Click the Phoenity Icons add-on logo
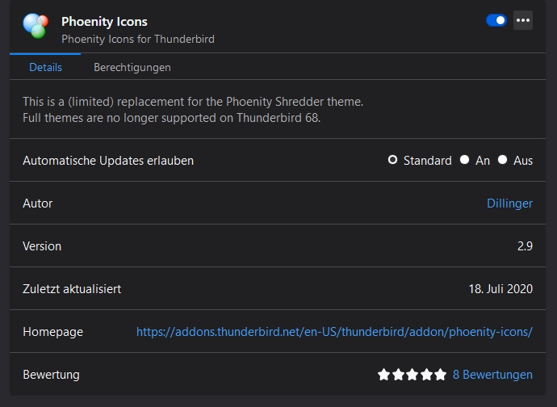 [x=35, y=27]
